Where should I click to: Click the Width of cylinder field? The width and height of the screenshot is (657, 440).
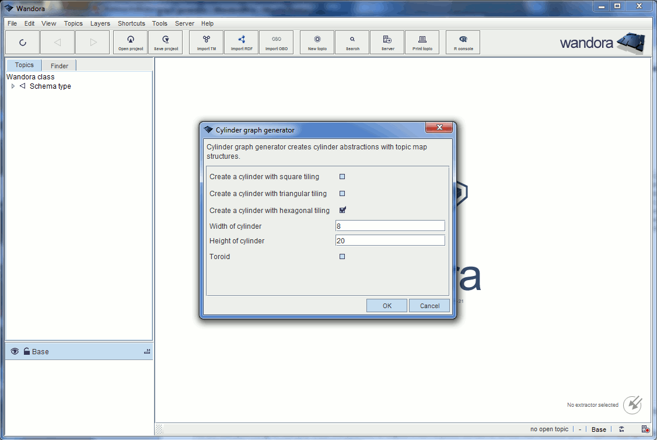390,226
